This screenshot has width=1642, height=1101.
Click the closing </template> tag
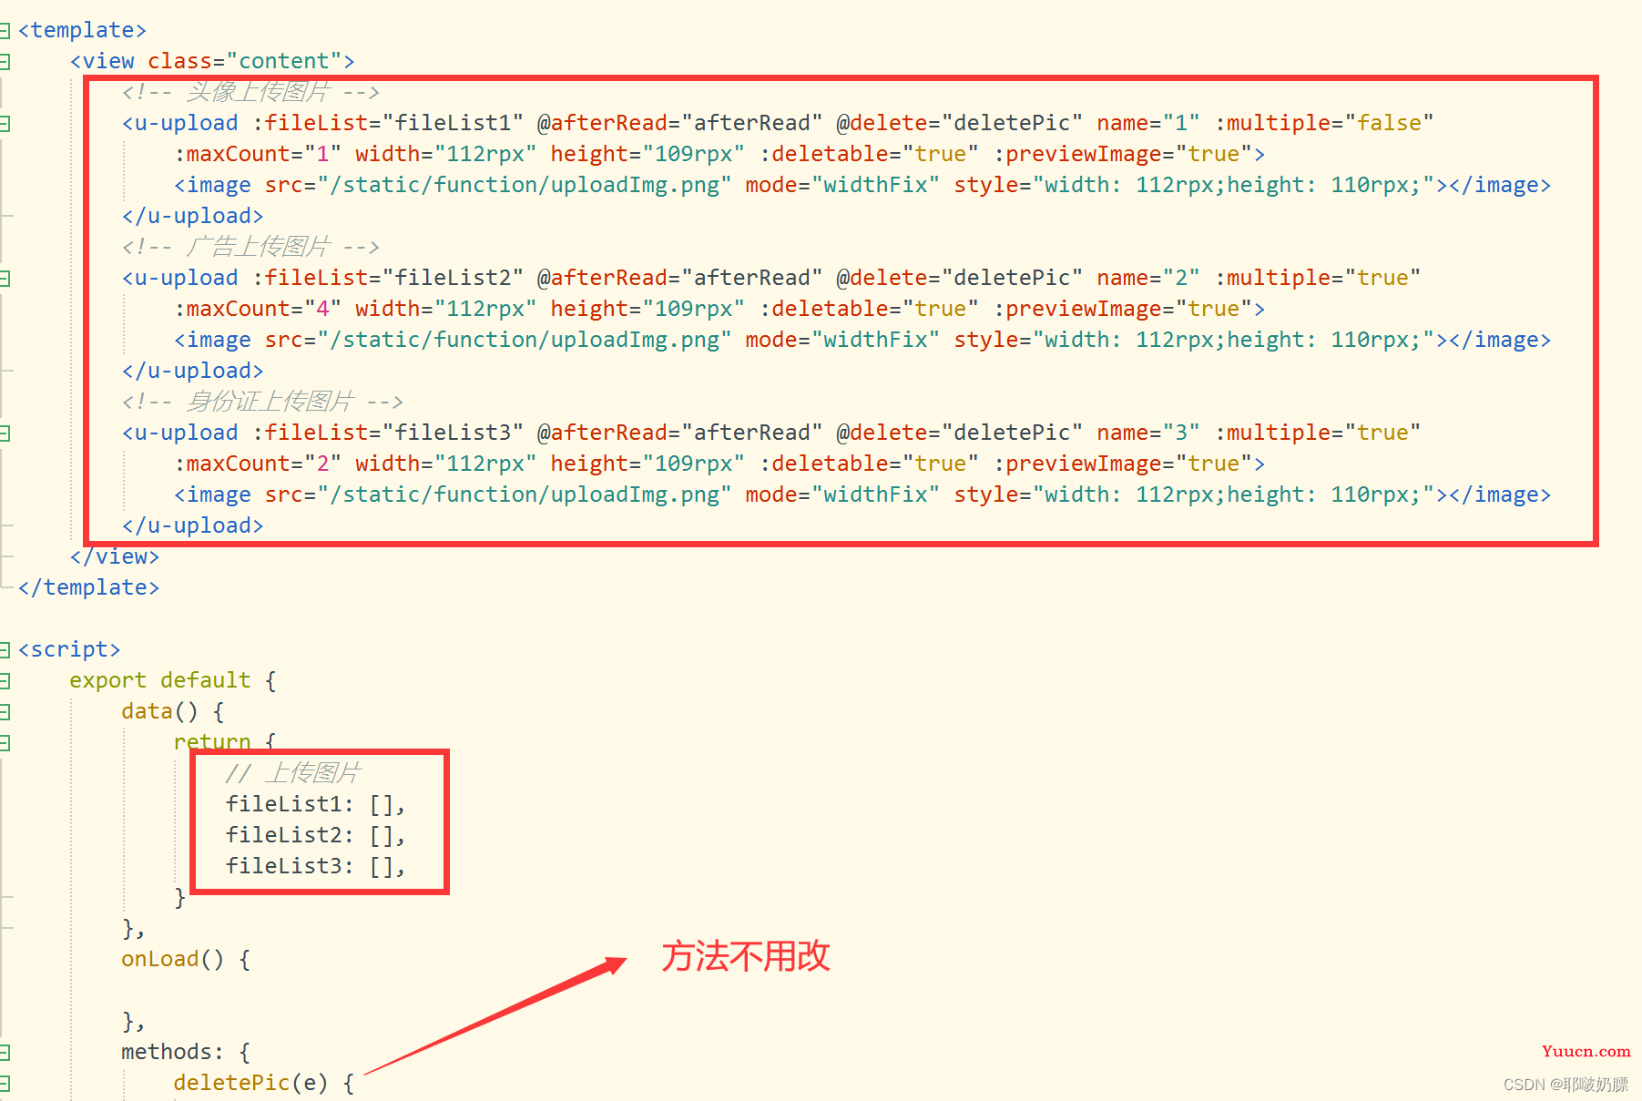88,587
